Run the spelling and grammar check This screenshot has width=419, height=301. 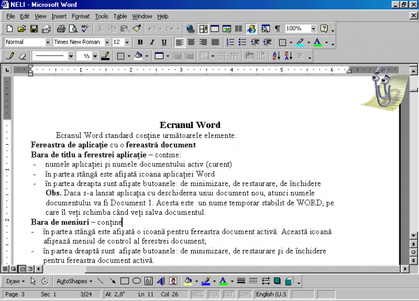tap(85, 29)
